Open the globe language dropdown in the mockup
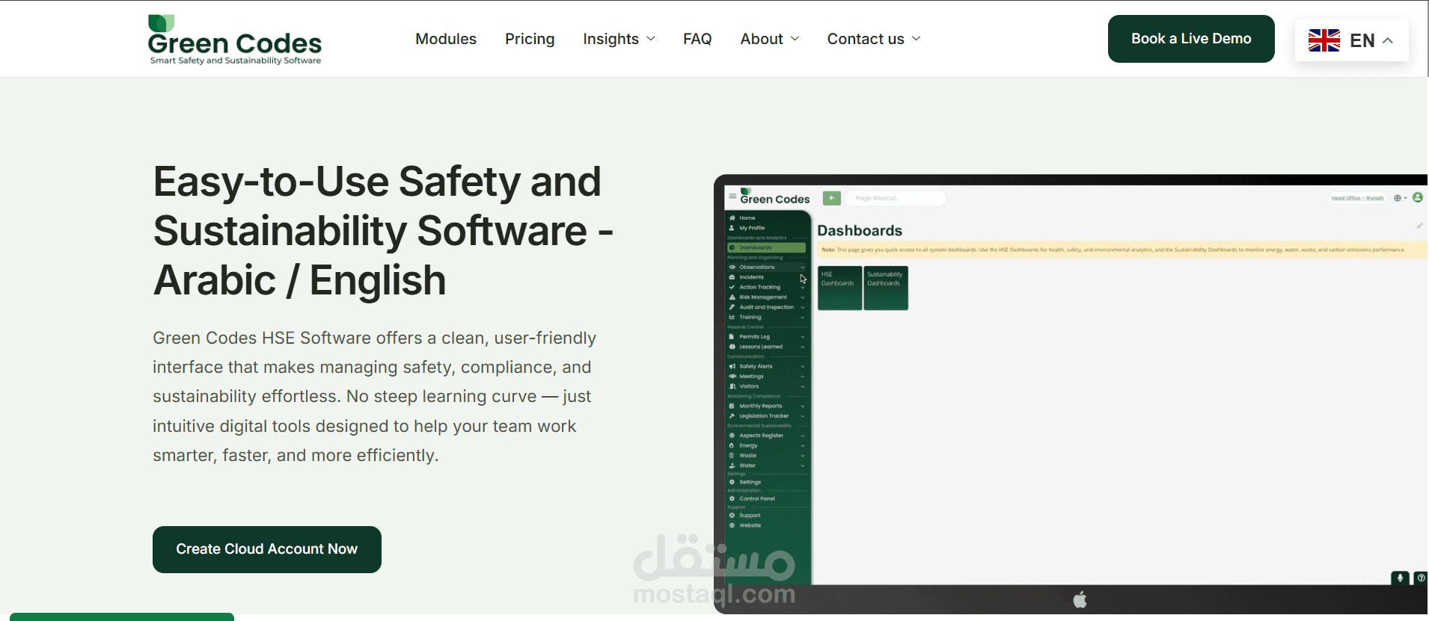1429x621 pixels. click(x=1401, y=198)
